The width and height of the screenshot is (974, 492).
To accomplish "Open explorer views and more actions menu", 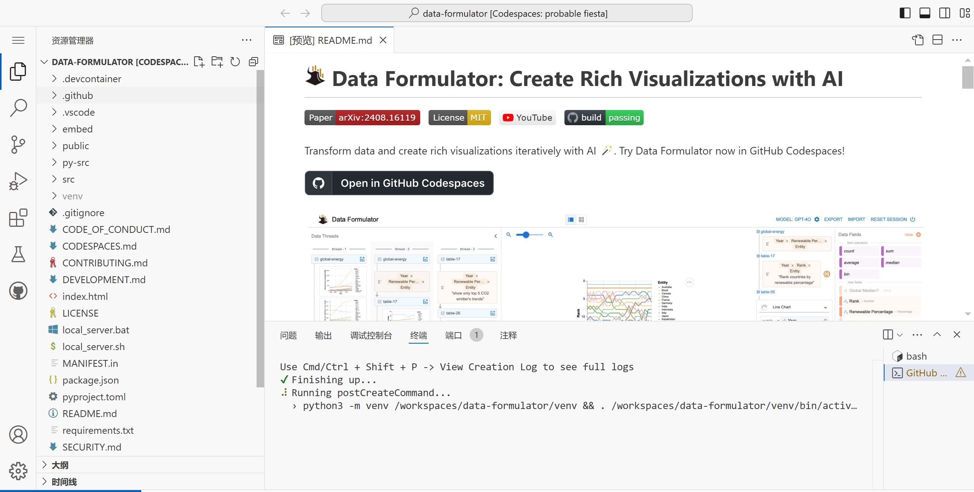I will [x=247, y=40].
